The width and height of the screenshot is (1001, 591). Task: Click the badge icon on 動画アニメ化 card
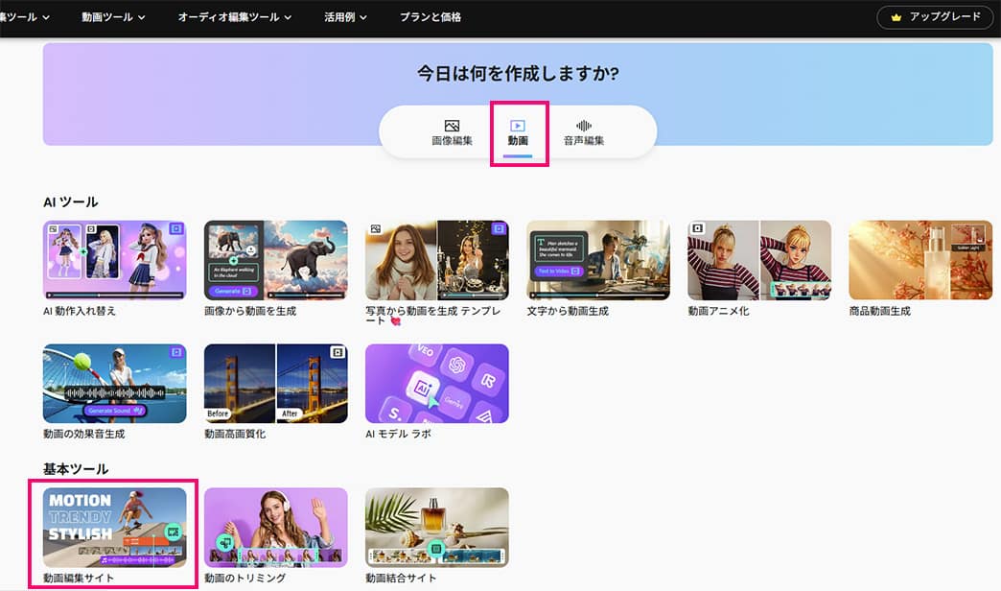point(698,228)
